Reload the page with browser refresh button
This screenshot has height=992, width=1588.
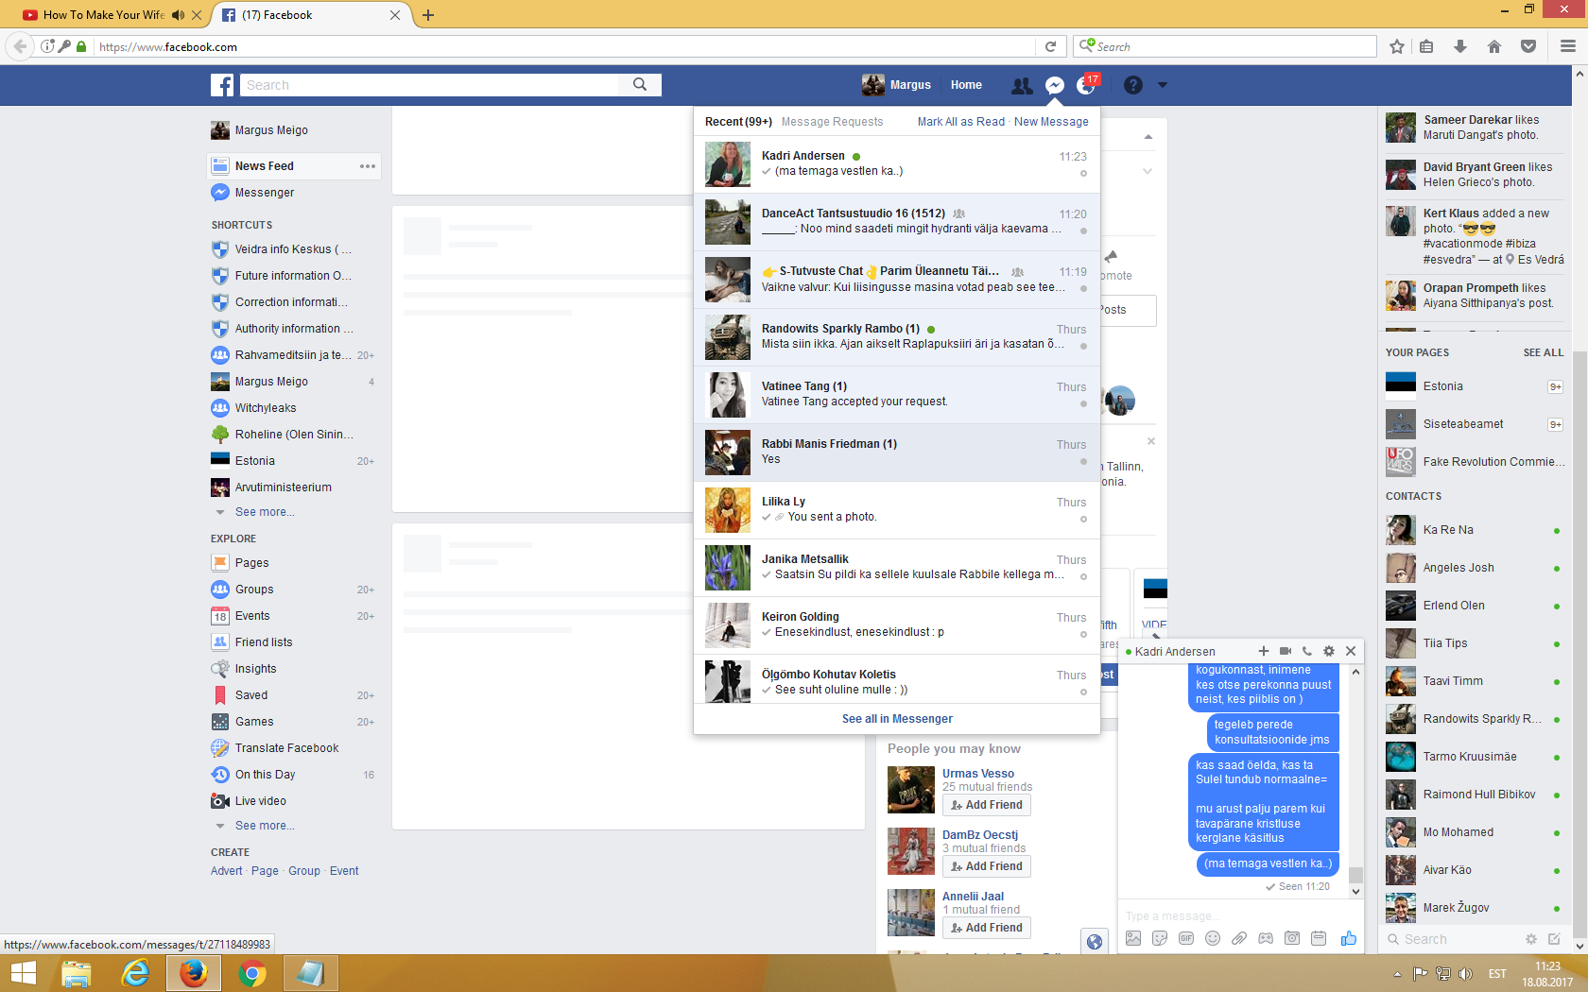tap(1050, 46)
